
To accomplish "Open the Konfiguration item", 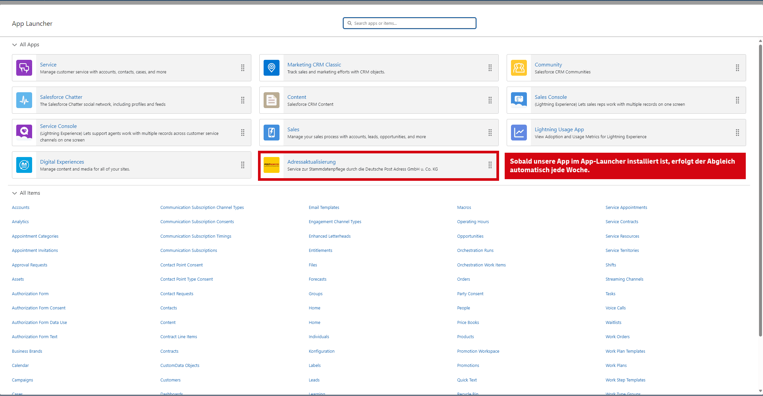I will point(322,351).
